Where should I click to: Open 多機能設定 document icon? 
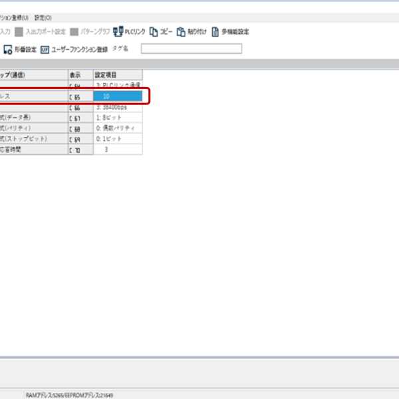point(215,31)
